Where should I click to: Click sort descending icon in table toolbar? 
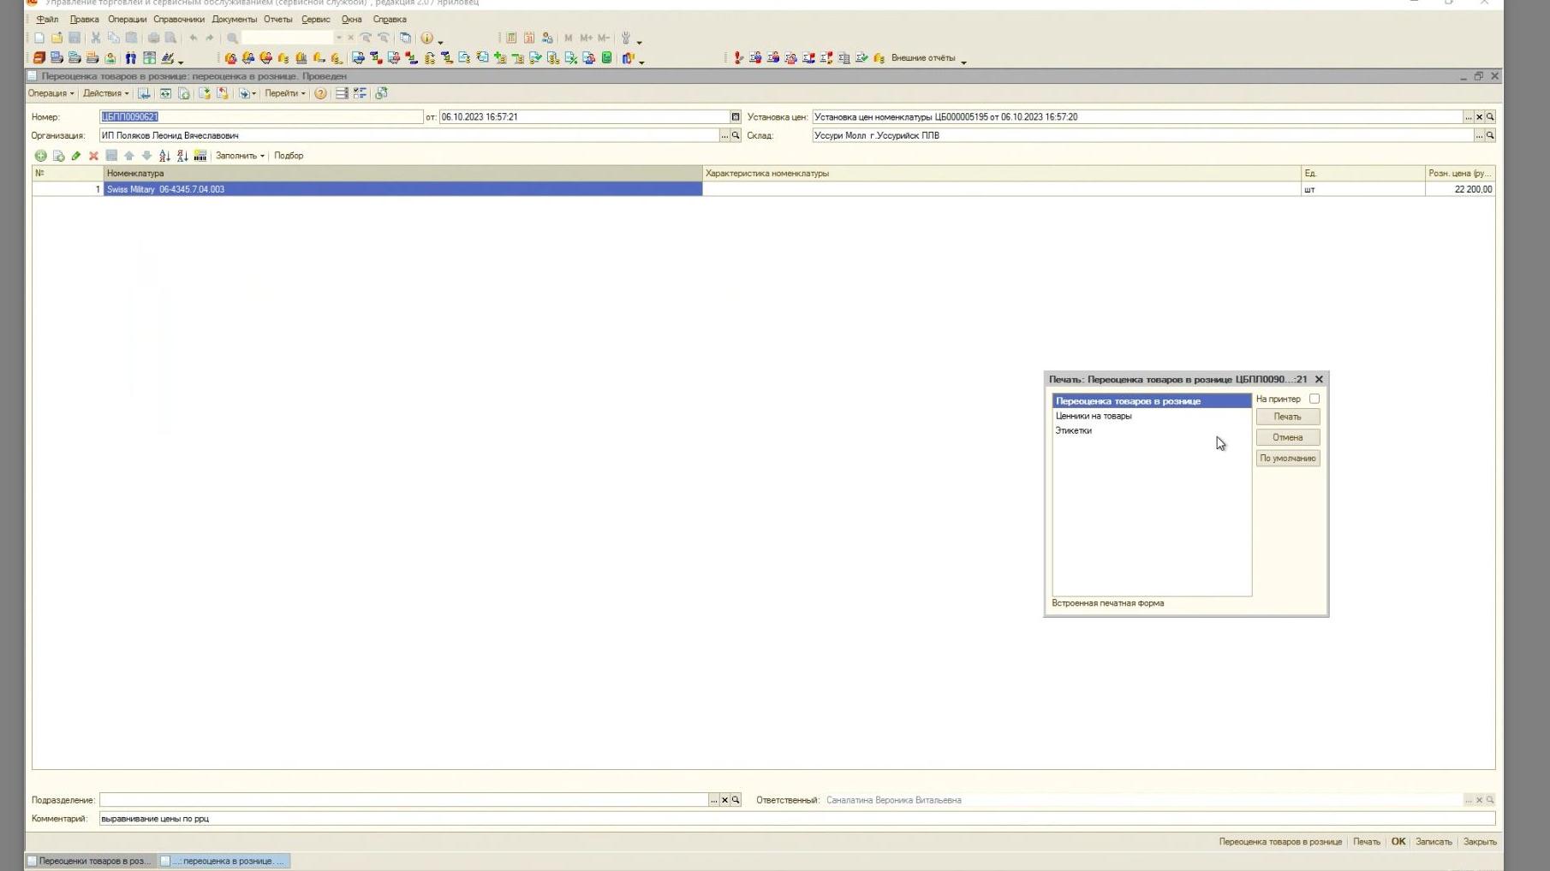[182, 156]
